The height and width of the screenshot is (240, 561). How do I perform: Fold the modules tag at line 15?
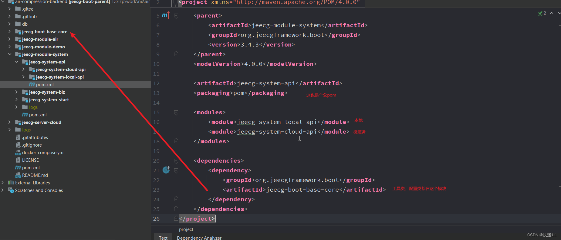176,112
